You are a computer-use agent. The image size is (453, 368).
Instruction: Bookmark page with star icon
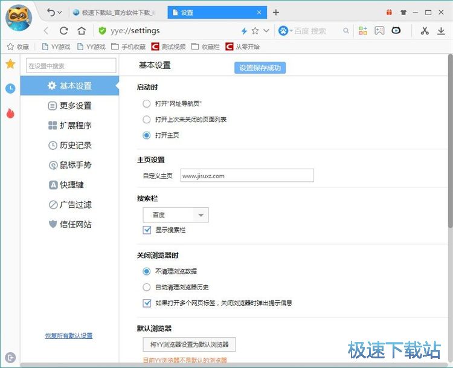coord(255,31)
